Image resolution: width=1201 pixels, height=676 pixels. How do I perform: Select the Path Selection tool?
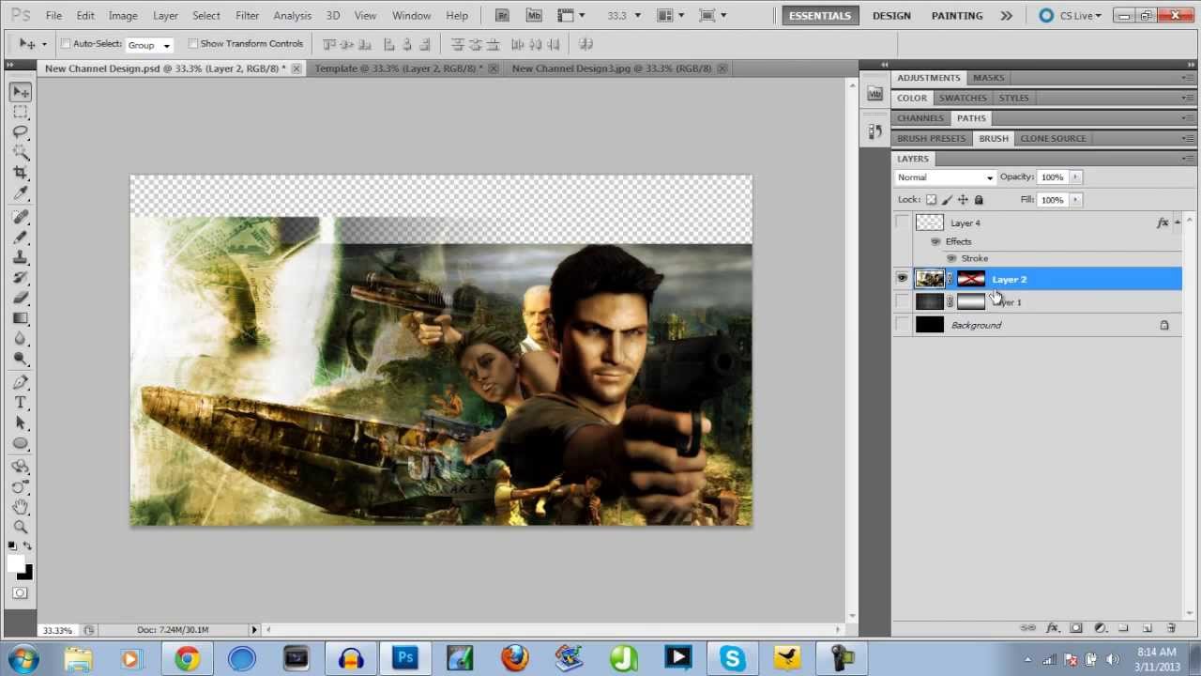tap(21, 423)
